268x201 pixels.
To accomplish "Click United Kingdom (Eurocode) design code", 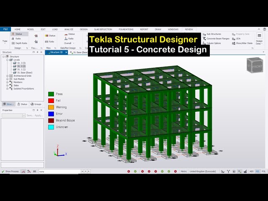I will 203,171.
